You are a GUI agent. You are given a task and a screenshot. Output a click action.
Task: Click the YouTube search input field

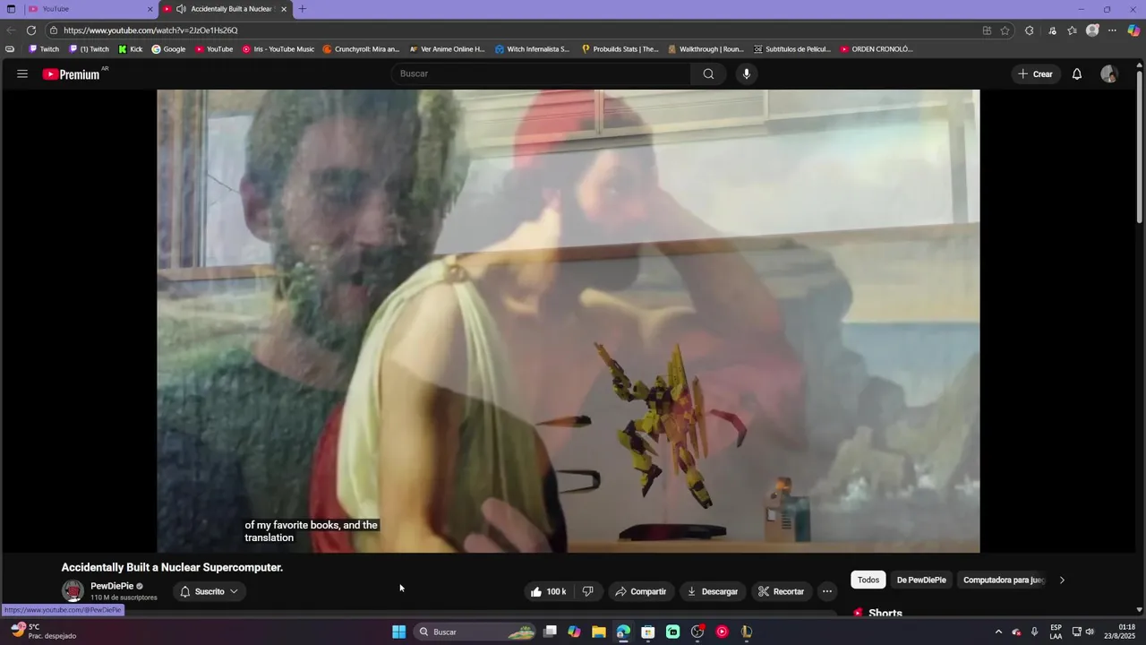point(541,73)
